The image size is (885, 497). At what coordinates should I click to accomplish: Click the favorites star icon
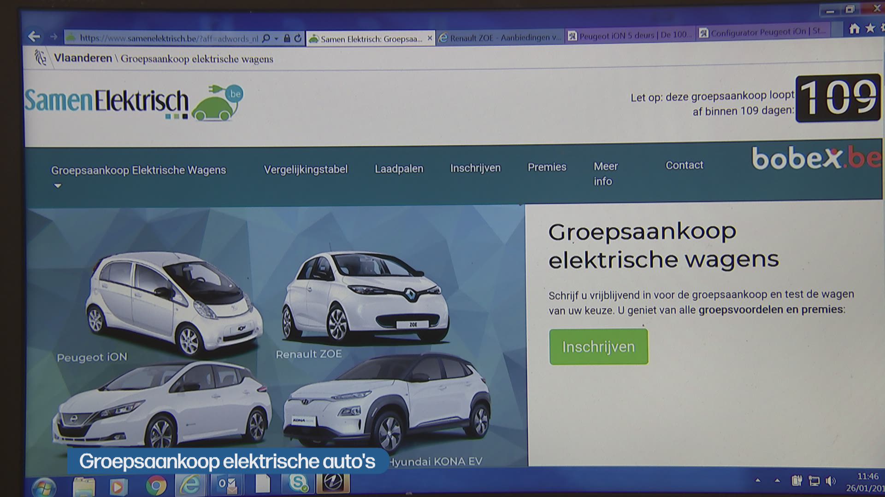pyautogui.click(x=870, y=29)
